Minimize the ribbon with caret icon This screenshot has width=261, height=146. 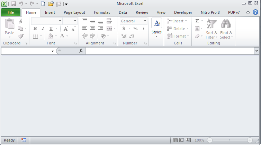pos(248,12)
